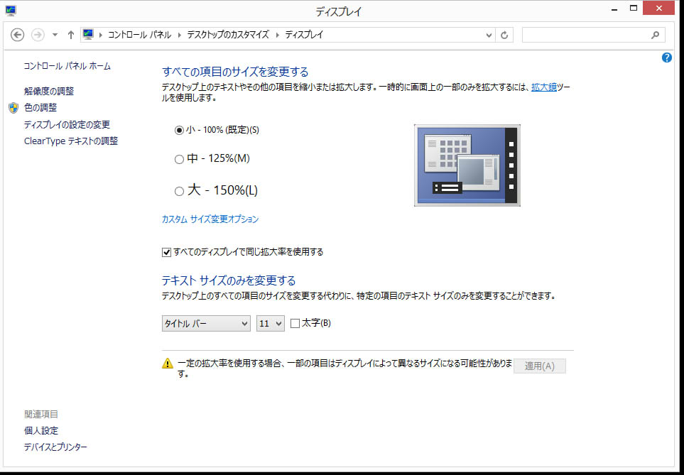The height and width of the screenshot is (475, 684).
Task: Click すべての項目のサイズを変更する heading
Action: click(235, 72)
